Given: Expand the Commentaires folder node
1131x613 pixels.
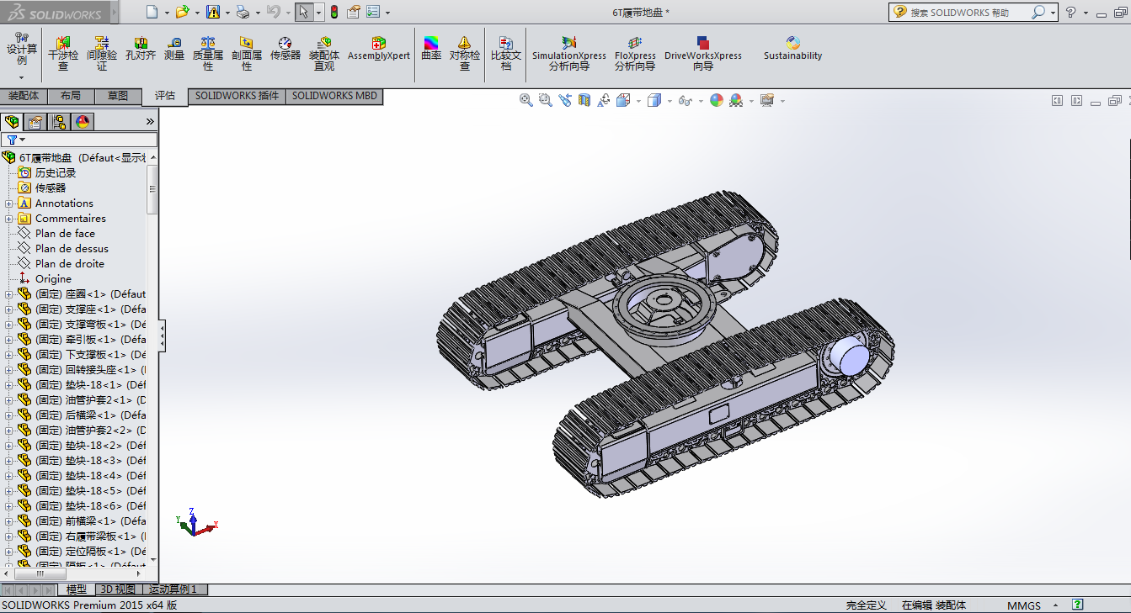Looking at the screenshot, I should point(9,219).
